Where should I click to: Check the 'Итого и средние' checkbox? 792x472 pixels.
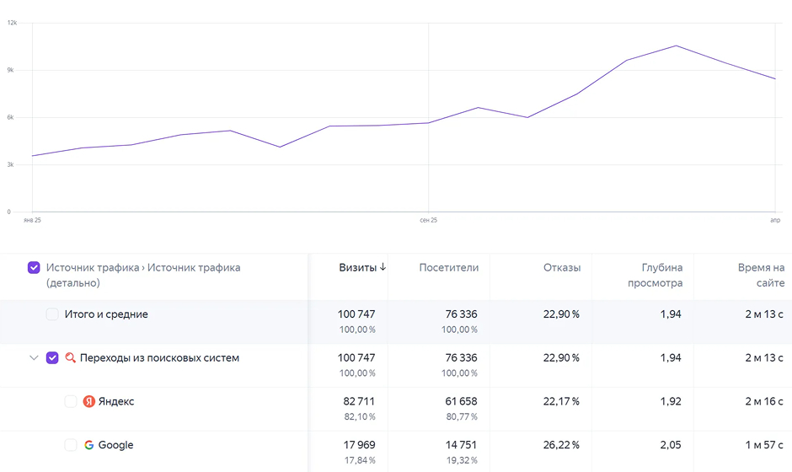click(52, 314)
